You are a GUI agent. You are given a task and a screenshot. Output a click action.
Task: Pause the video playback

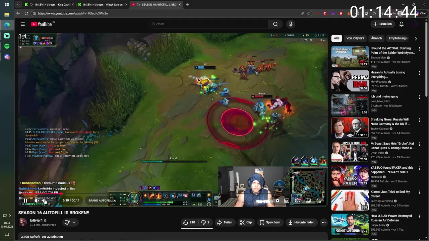(x=25, y=200)
